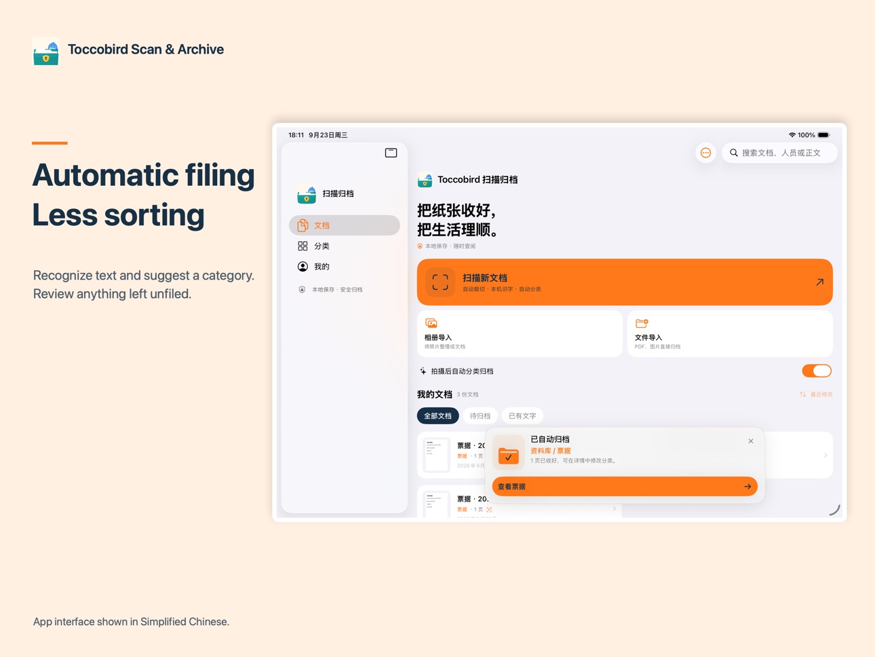This screenshot has width=875, height=657.
Task: Open the more options ellipsis button
Action: click(705, 153)
